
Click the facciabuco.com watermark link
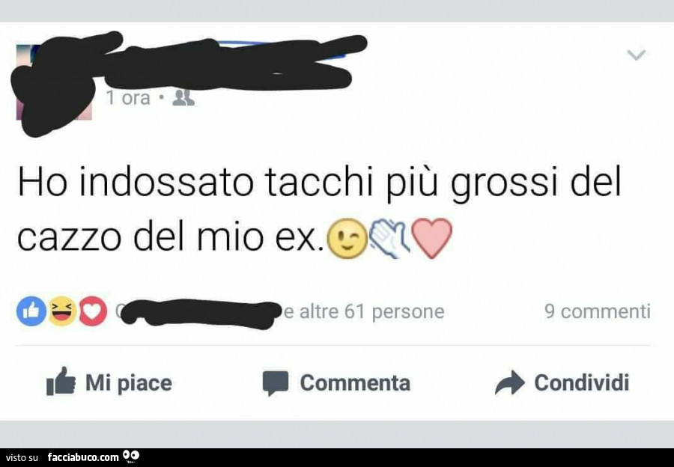coord(83,457)
